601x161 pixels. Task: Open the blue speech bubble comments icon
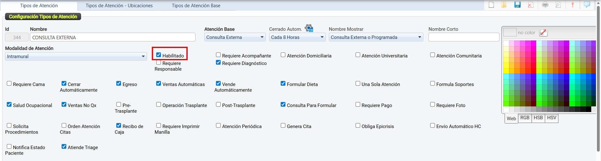tap(587, 5)
